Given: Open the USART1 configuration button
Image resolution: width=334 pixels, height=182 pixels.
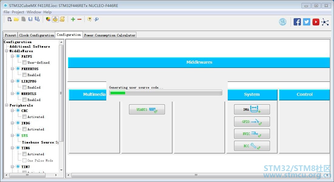Looking at the screenshot, I should coord(147,110).
